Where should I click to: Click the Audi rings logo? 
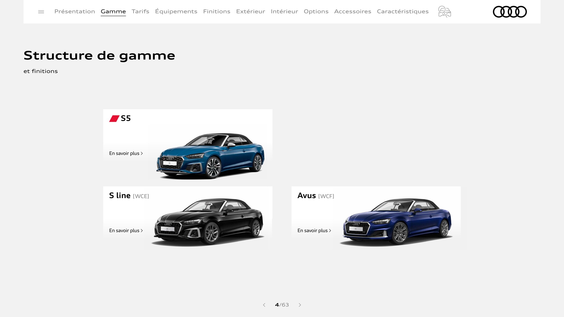point(510,12)
